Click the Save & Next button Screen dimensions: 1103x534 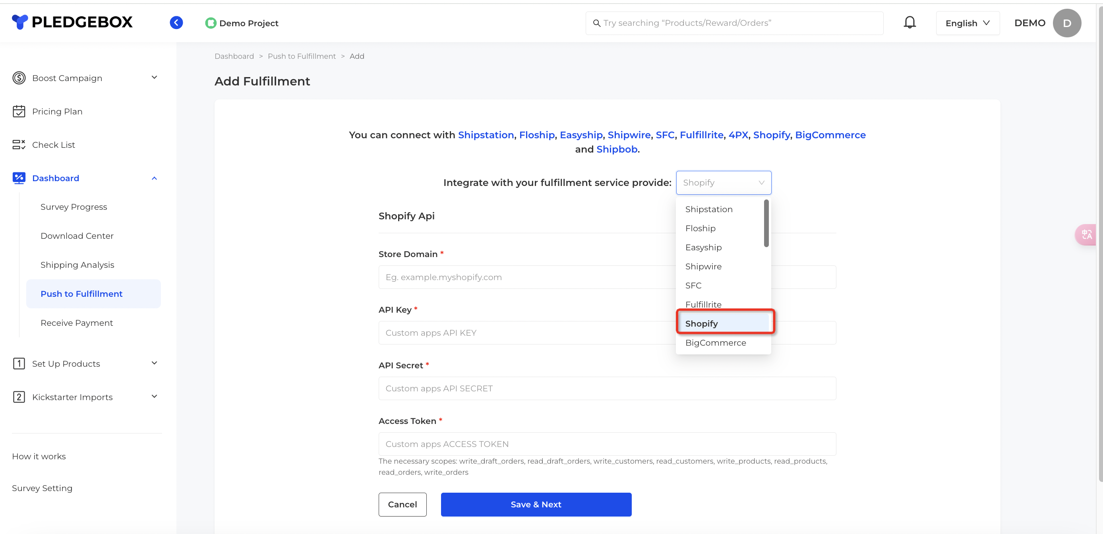click(536, 505)
